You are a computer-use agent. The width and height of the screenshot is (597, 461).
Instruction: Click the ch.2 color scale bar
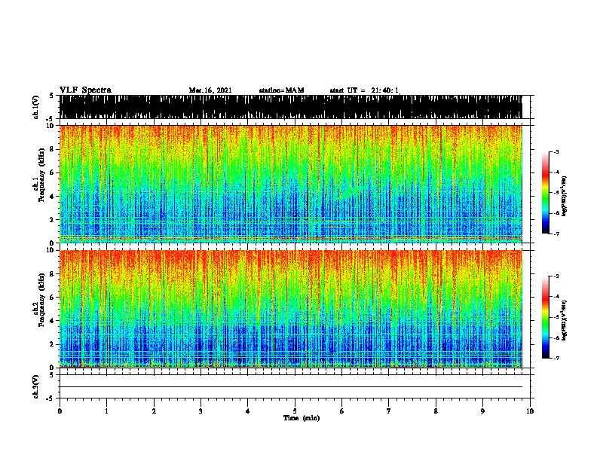pyautogui.click(x=546, y=317)
